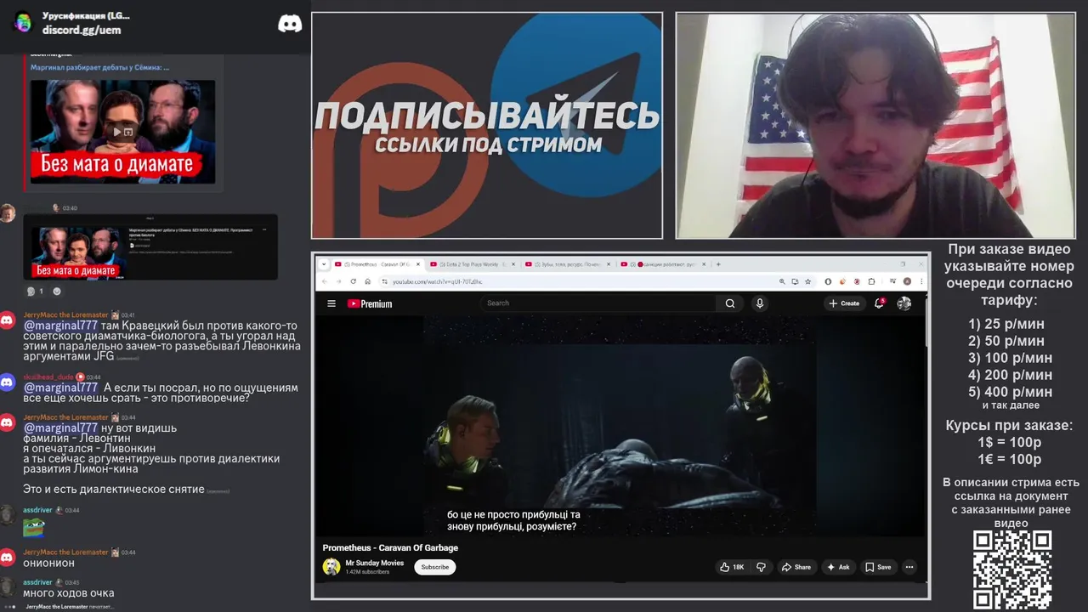Open YouTube notifications bell
This screenshot has width=1088, height=612.
[880, 303]
